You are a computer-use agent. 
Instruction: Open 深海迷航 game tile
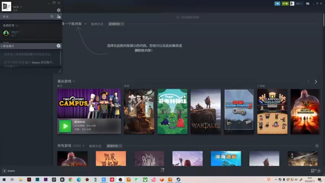[226, 159]
